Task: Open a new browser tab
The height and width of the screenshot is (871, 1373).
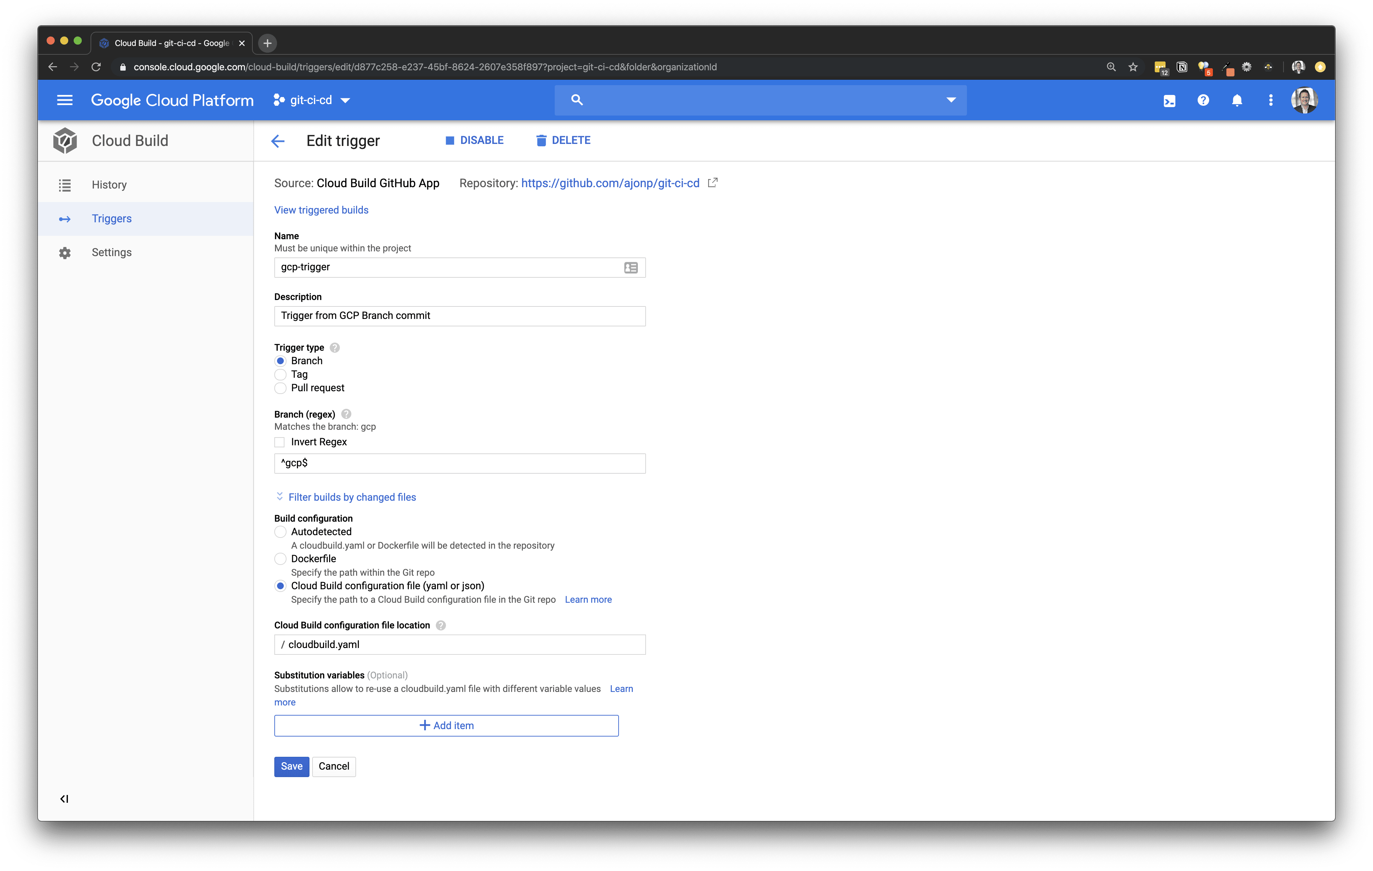Action: point(268,43)
